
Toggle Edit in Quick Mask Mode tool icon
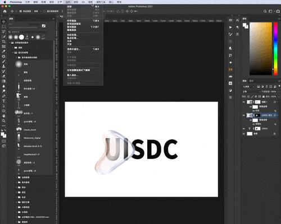(x=3, y=141)
